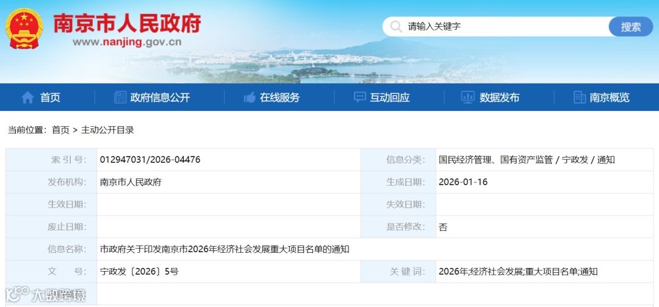Click the 生成日期 field label
Image resolution: width=659 pixels, height=307 pixels.
(406, 182)
